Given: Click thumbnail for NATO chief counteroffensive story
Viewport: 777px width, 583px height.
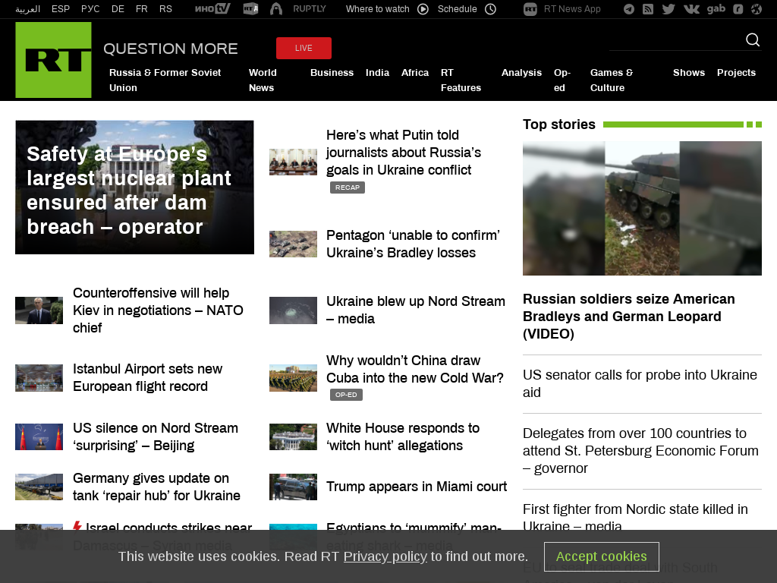Looking at the screenshot, I should pos(39,310).
